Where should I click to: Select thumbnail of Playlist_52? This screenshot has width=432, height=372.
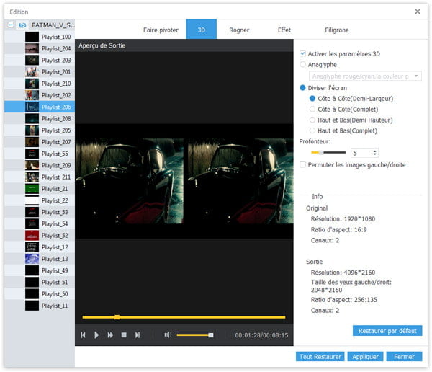click(32, 236)
